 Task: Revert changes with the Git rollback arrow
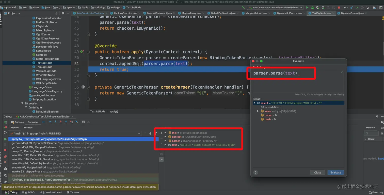tap(367, 8)
